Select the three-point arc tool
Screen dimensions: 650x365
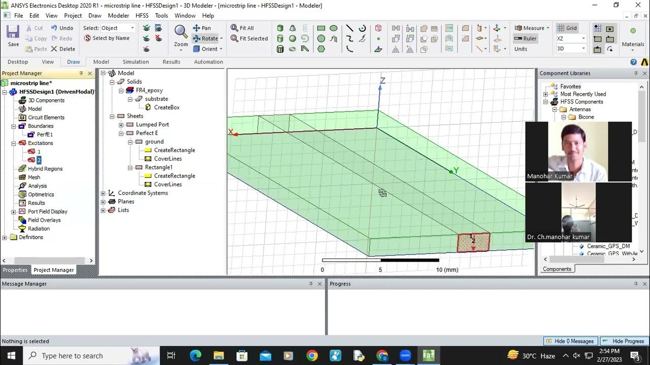pos(350,49)
